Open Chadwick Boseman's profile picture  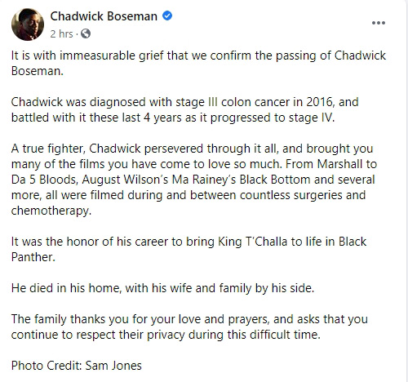pos(28,24)
